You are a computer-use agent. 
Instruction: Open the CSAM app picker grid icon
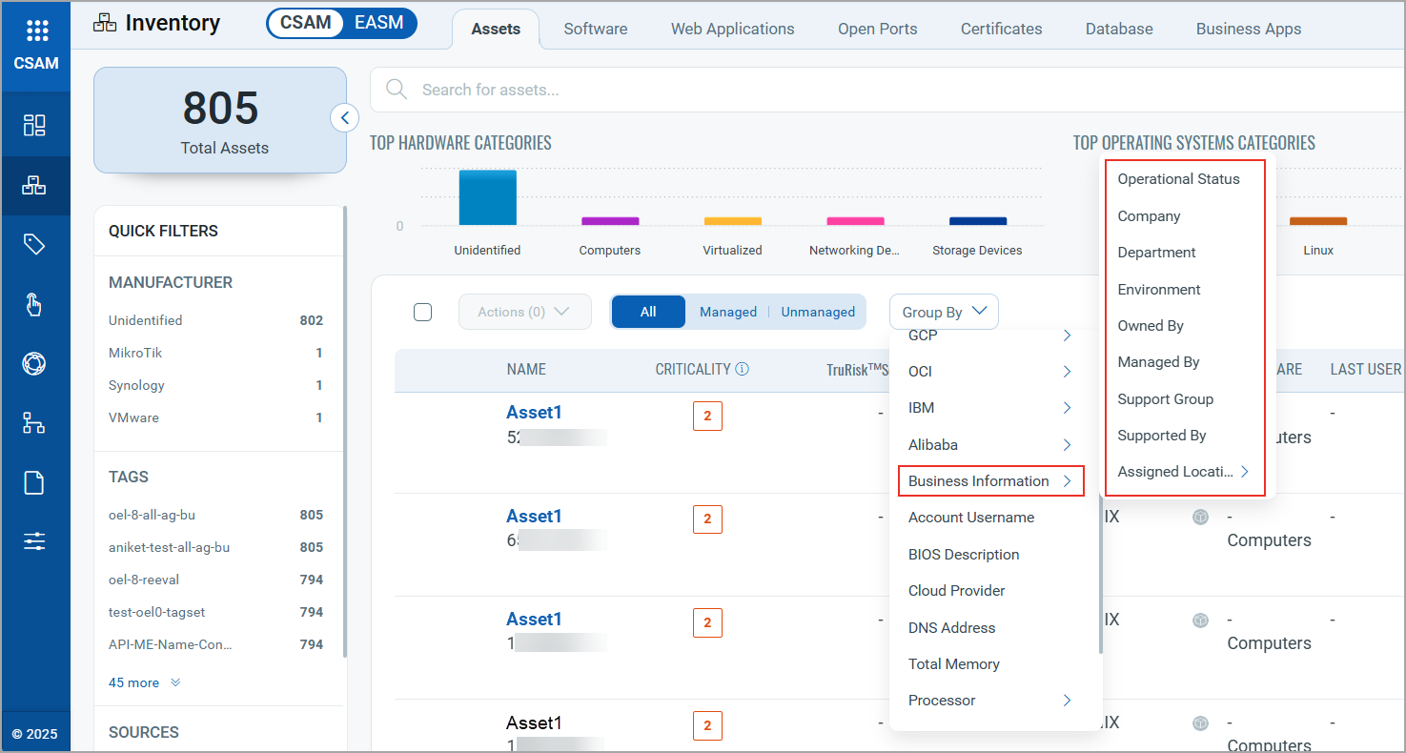(x=36, y=31)
